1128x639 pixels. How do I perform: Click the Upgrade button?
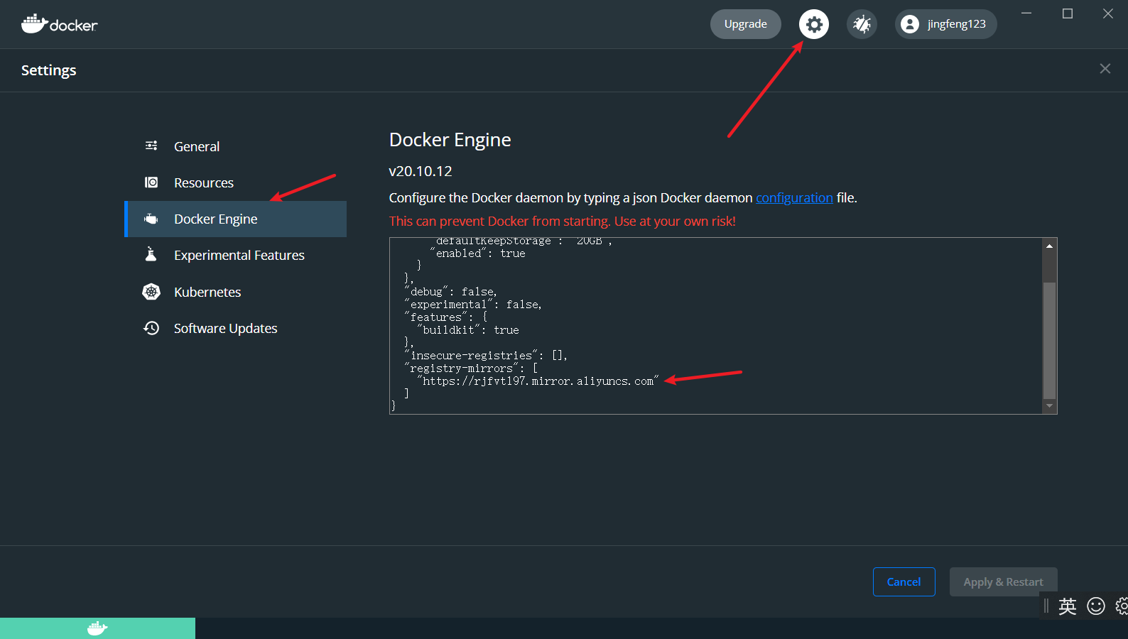746,24
